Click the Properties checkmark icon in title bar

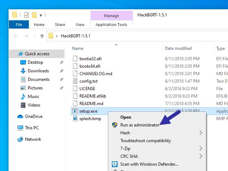tap(26, 15)
